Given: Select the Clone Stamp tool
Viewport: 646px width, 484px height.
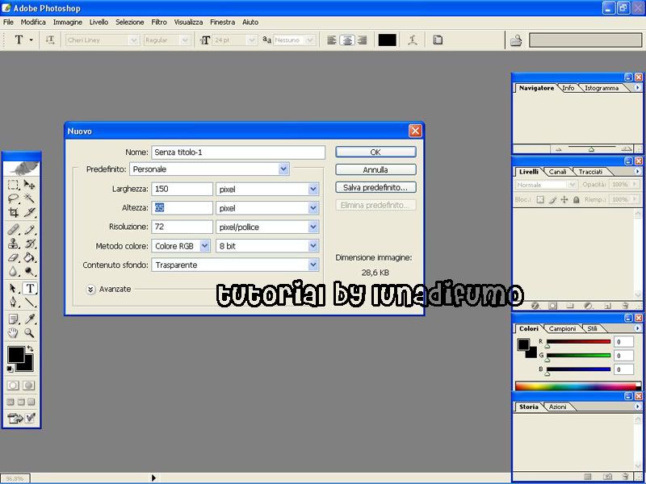Looking at the screenshot, I should click(x=13, y=244).
